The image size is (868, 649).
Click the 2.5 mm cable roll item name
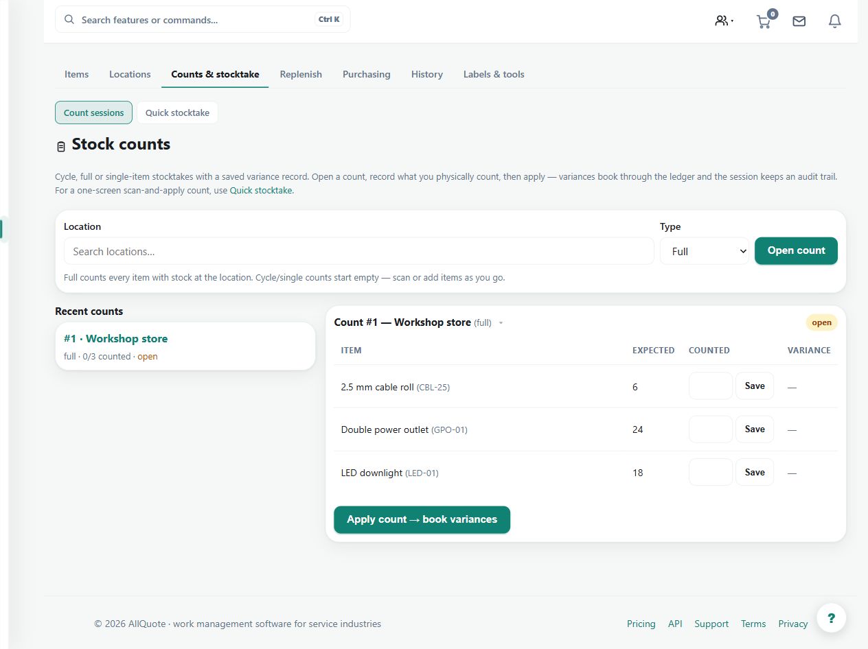click(377, 387)
